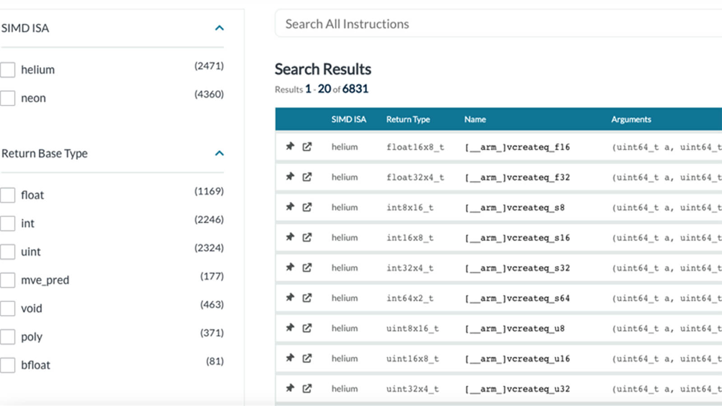The height and width of the screenshot is (406, 722).
Task: Open vcreateq_s64 external link icon
Action: (x=307, y=298)
